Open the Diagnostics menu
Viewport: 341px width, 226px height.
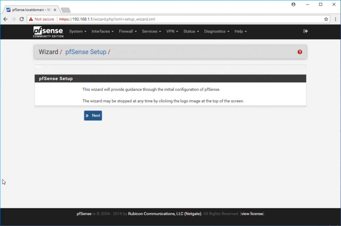coord(217,31)
